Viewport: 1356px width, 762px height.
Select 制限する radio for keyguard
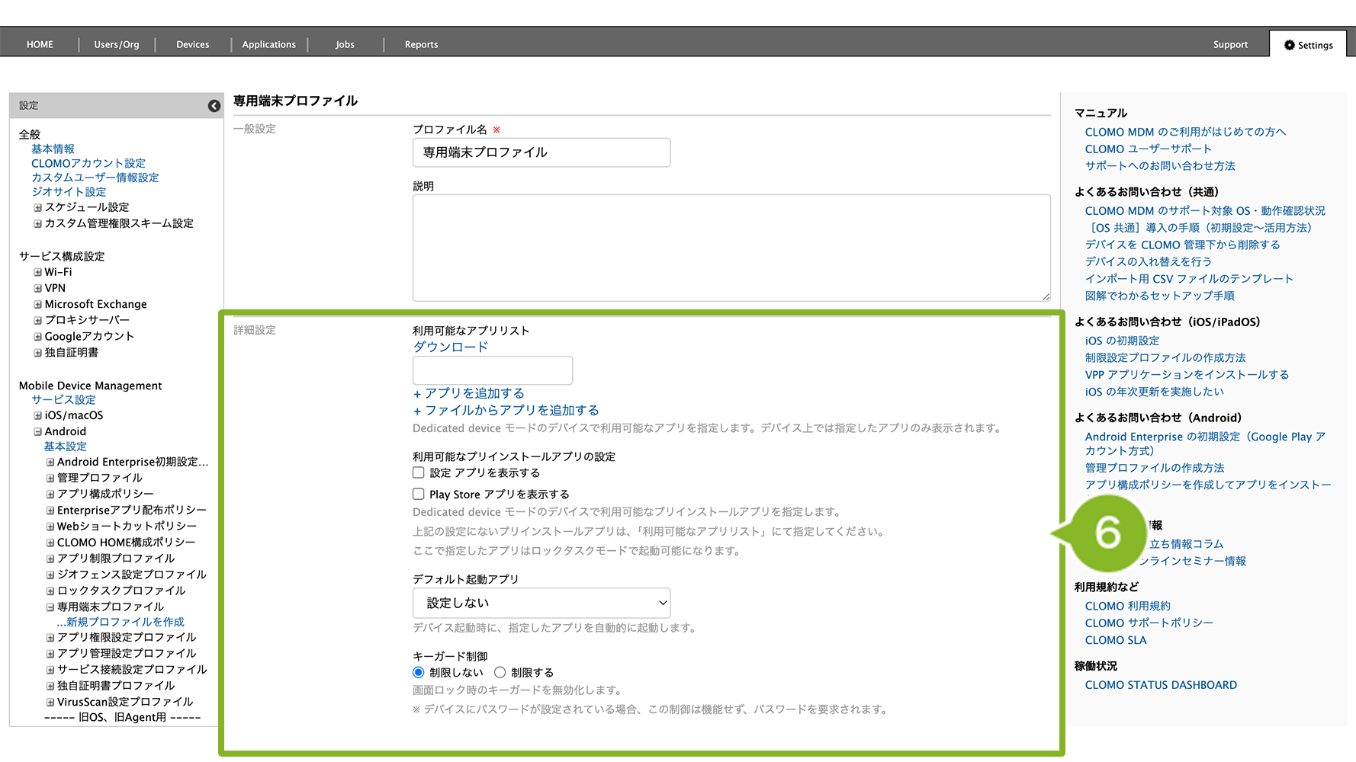point(500,672)
